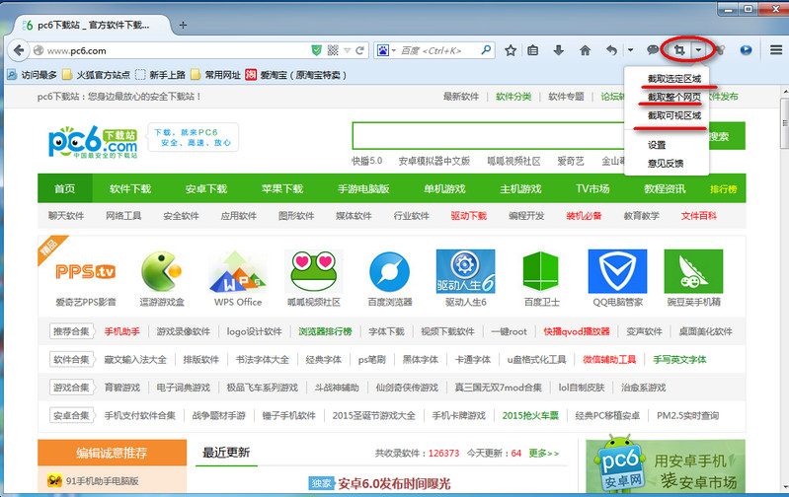
Task: Expand the undo-arrow history dropdown
Action: (x=630, y=49)
